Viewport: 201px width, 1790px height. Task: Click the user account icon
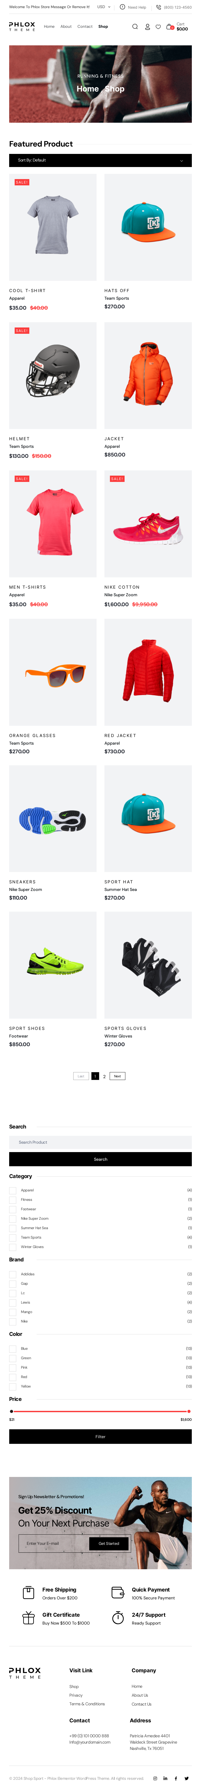[x=147, y=27]
